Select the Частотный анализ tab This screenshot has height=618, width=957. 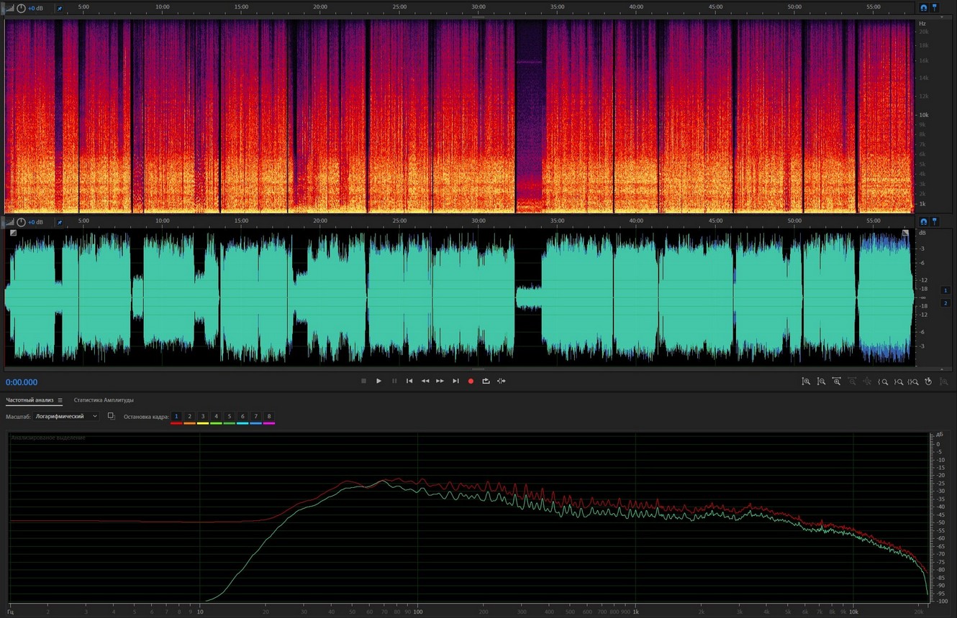point(30,400)
